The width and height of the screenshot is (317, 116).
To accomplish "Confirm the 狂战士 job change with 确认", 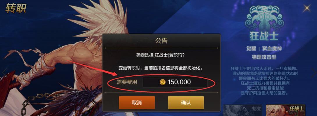I will [x=186, y=102].
